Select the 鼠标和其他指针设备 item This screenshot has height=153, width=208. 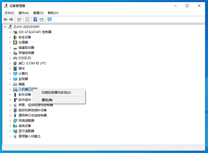pos(33,110)
